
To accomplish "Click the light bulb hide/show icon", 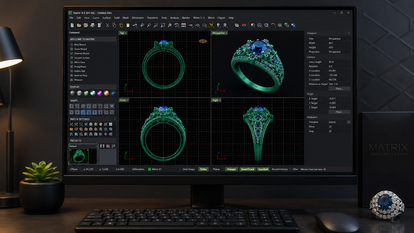I will (218, 25).
